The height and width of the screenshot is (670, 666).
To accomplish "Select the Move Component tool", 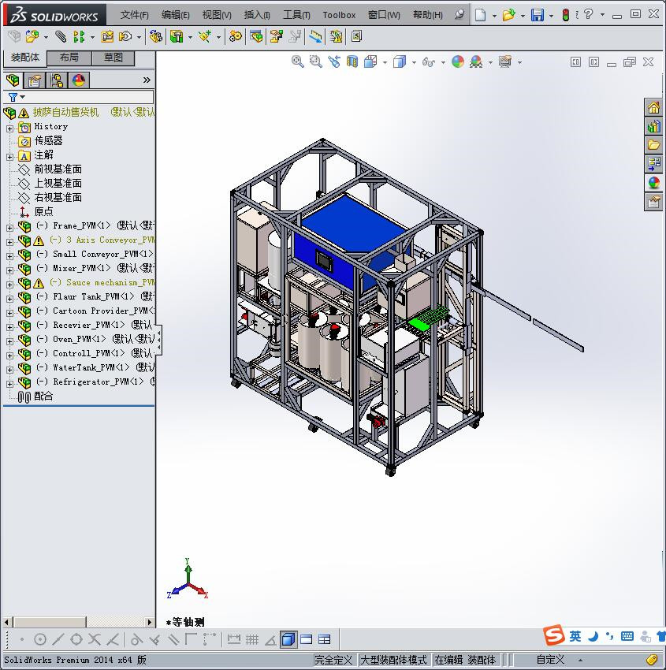I will click(125, 37).
